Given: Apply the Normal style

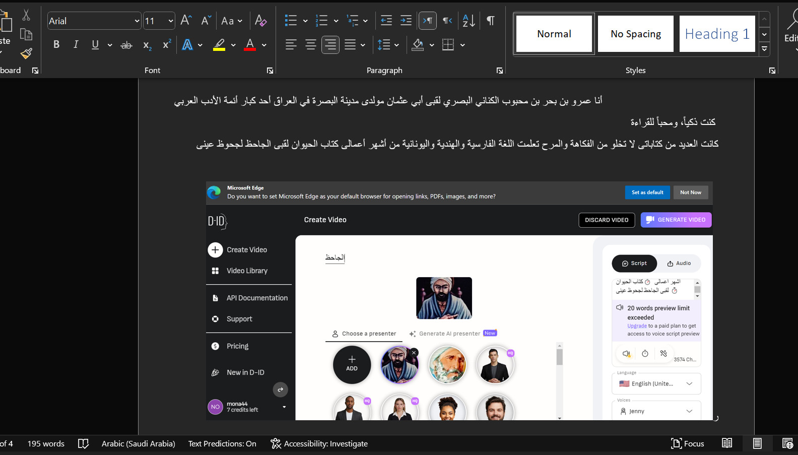Looking at the screenshot, I should click(554, 34).
